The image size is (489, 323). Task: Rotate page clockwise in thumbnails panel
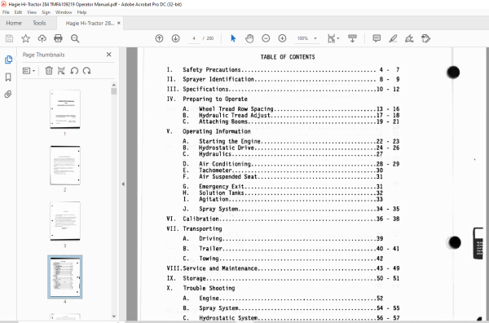coord(87,71)
